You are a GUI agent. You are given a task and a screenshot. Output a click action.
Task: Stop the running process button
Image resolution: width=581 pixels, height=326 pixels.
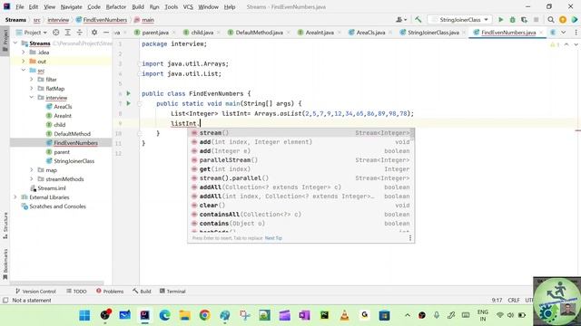coord(536,20)
